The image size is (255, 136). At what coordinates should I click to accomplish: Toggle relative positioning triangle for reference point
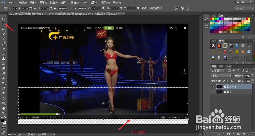[x=35, y=8]
